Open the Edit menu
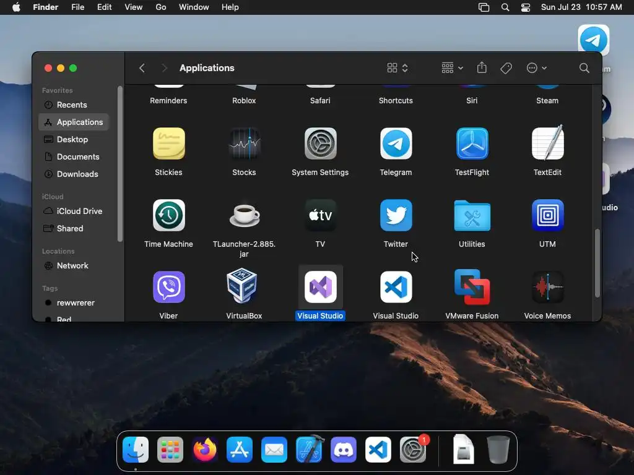 point(104,7)
